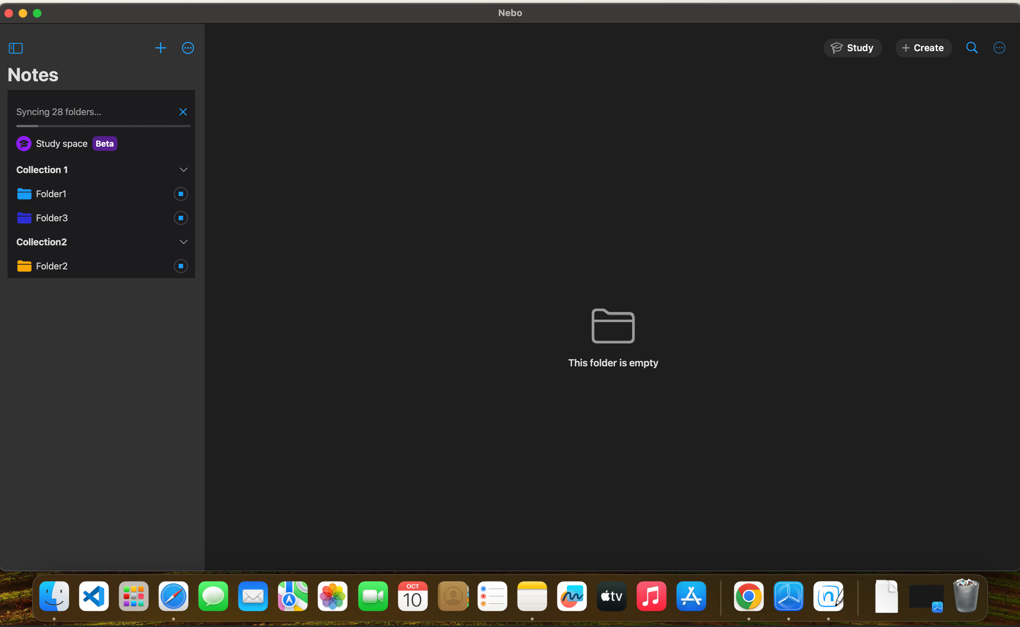Stop sync for Folder1
Image resolution: width=1020 pixels, height=627 pixels.
(x=181, y=194)
